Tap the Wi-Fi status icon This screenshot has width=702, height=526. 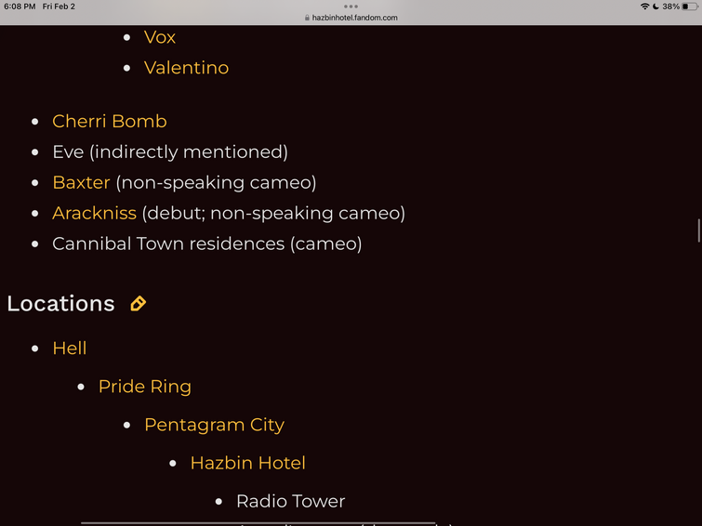[644, 7]
